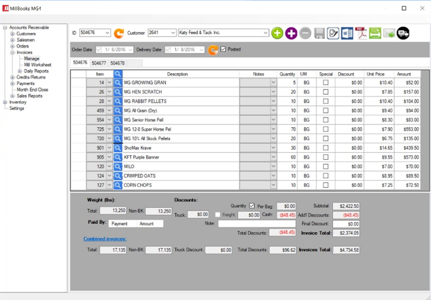
Task: Click search icon for MILO row
Action: [x=118, y=167]
